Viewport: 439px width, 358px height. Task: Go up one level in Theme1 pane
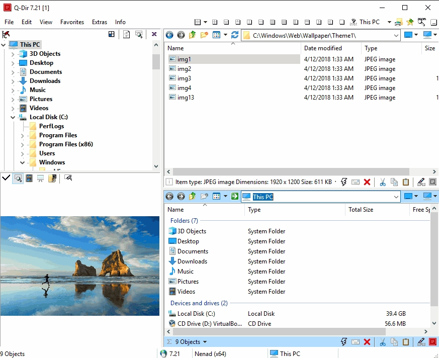coord(192,35)
